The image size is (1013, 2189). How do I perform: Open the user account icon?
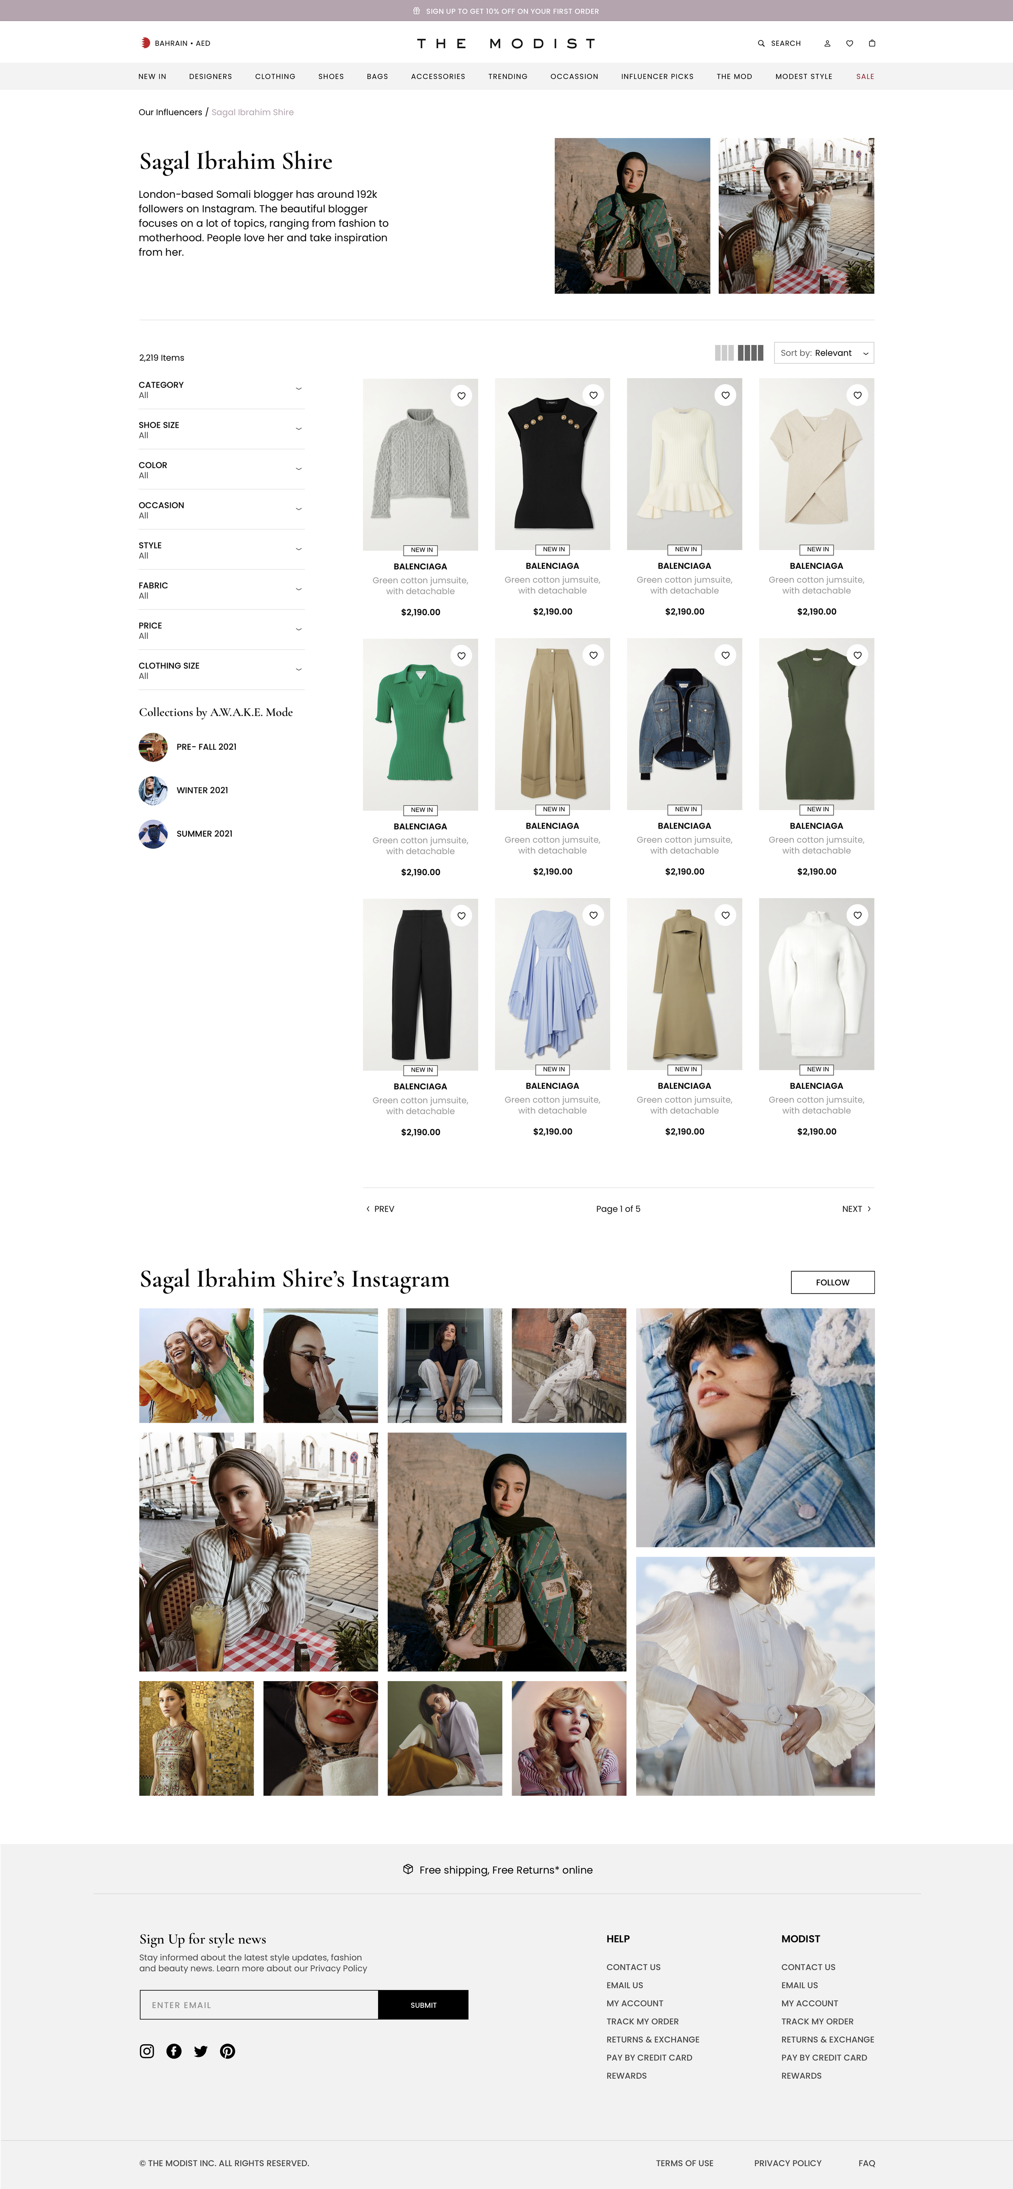point(827,43)
